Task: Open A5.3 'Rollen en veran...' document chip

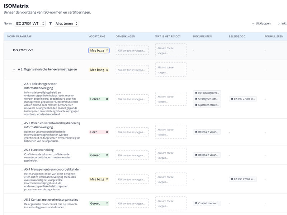Action: pyautogui.click(x=207, y=155)
